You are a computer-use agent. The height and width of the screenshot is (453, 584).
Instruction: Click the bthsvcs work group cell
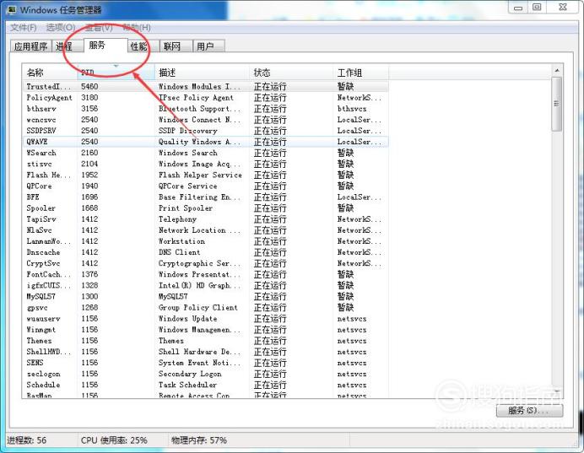click(x=352, y=109)
